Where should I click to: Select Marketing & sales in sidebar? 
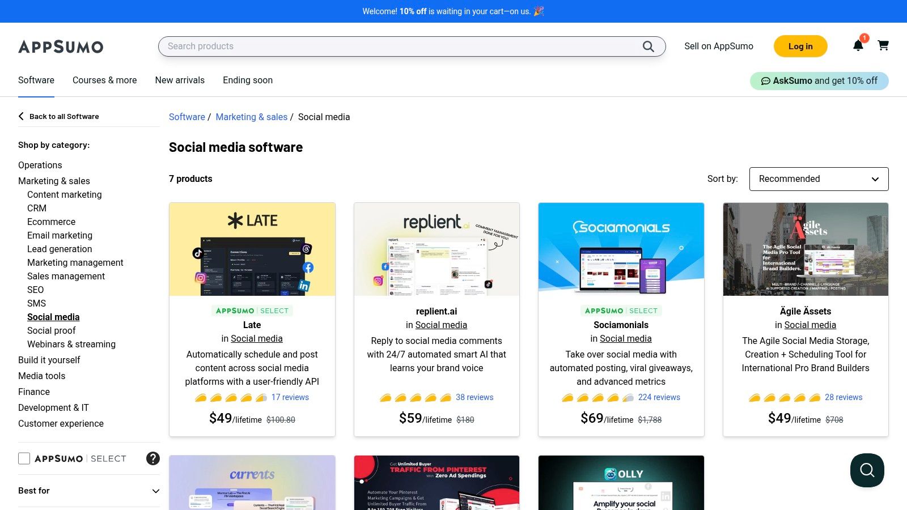[x=54, y=181]
